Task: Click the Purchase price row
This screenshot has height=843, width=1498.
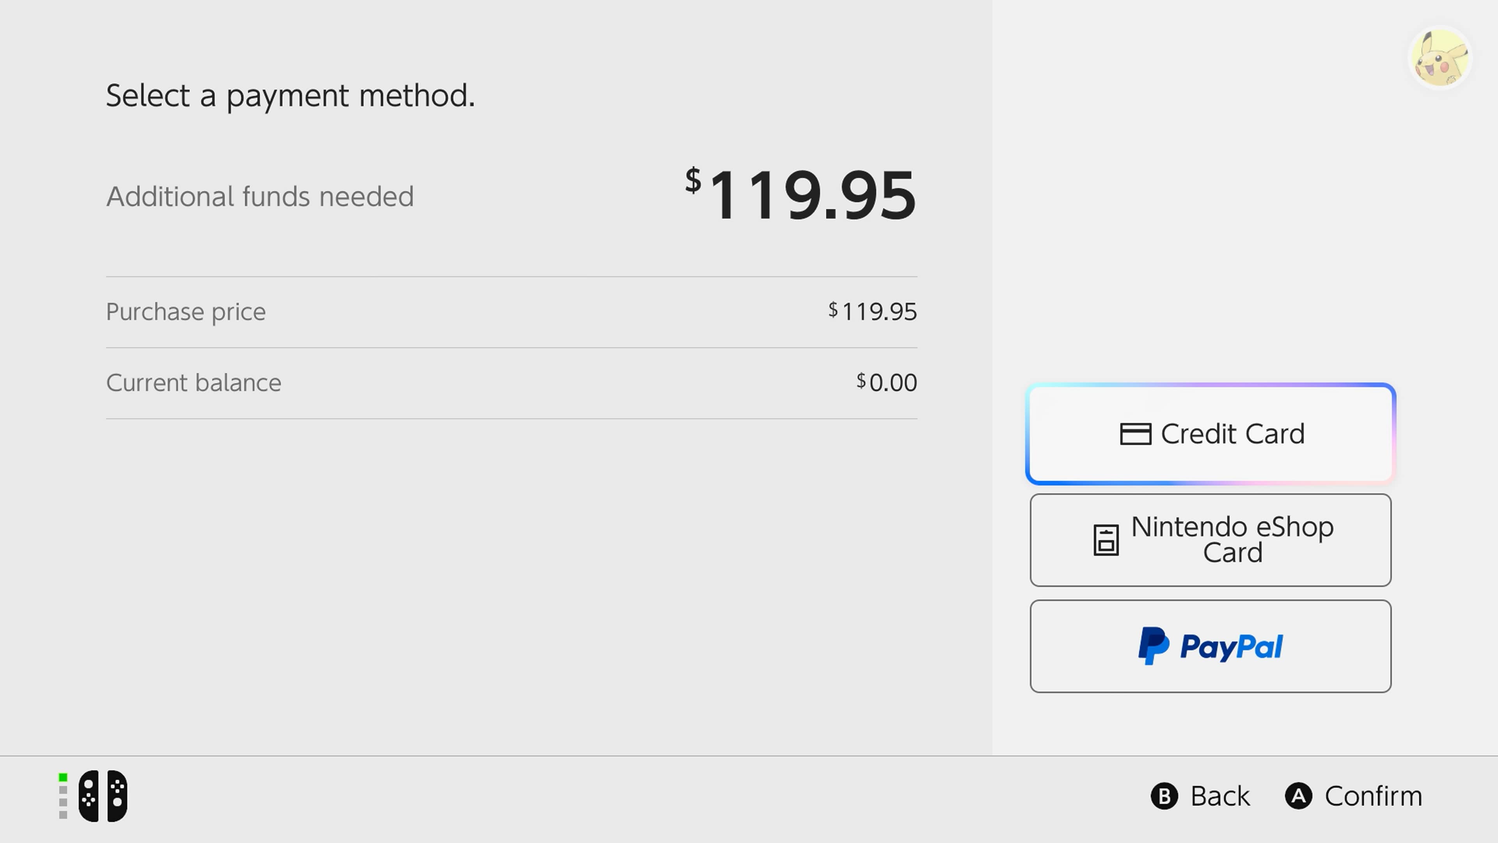Action: pyautogui.click(x=185, y=312)
